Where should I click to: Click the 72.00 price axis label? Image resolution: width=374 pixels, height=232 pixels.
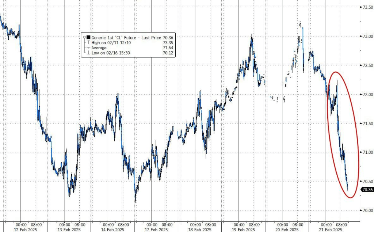[x=366, y=94]
